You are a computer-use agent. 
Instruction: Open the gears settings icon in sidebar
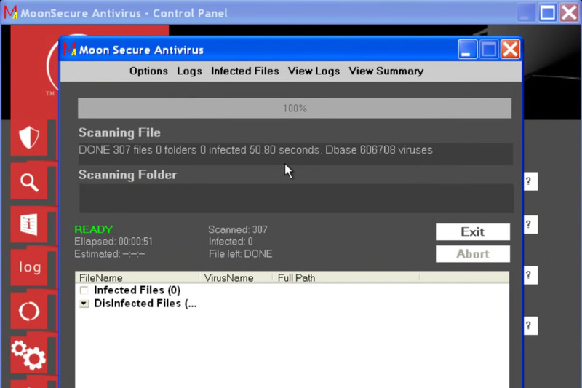[x=28, y=355]
